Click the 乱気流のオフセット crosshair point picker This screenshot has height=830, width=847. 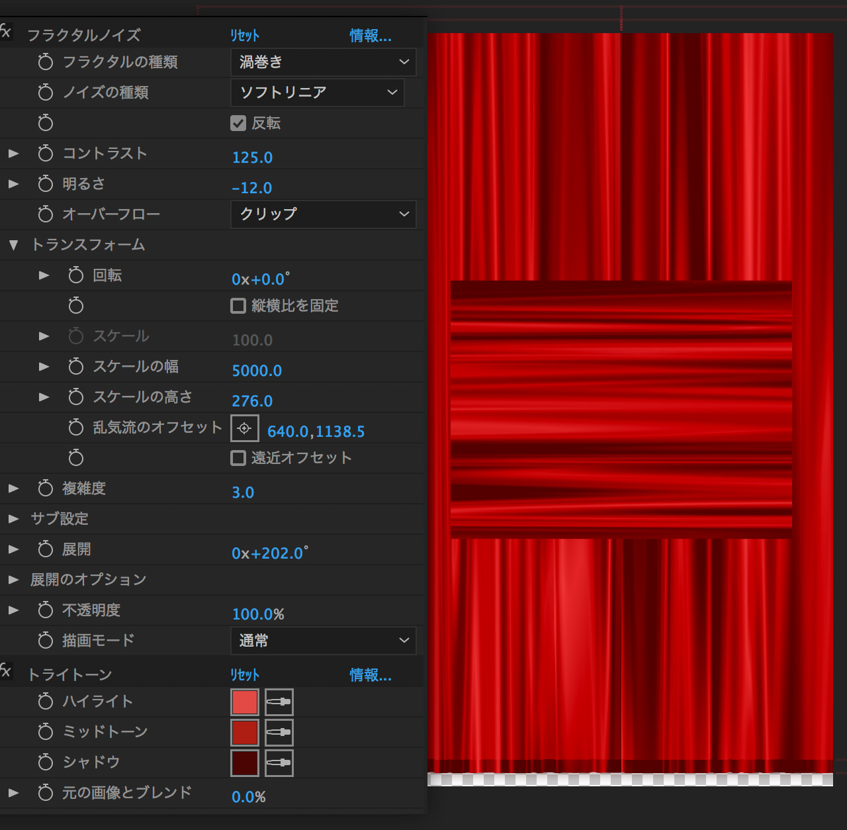click(x=244, y=428)
